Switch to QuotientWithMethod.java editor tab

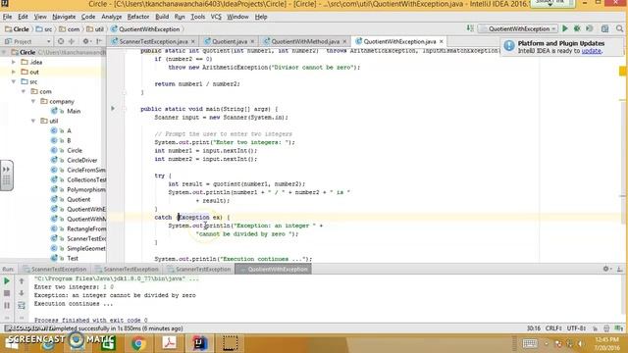(304, 41)
